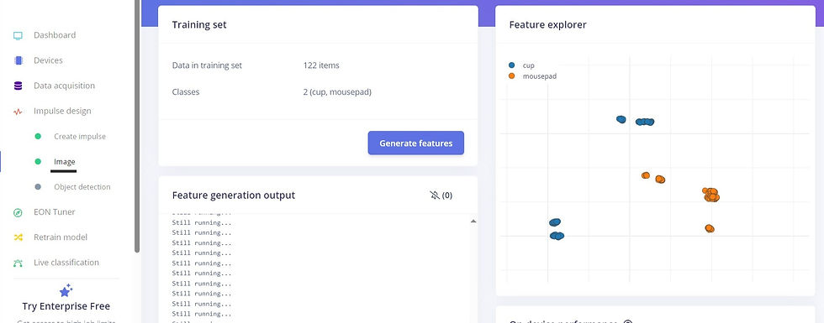824x323 pixels.
Task: Click 'Data in training set' label
Action: (207, 65)
